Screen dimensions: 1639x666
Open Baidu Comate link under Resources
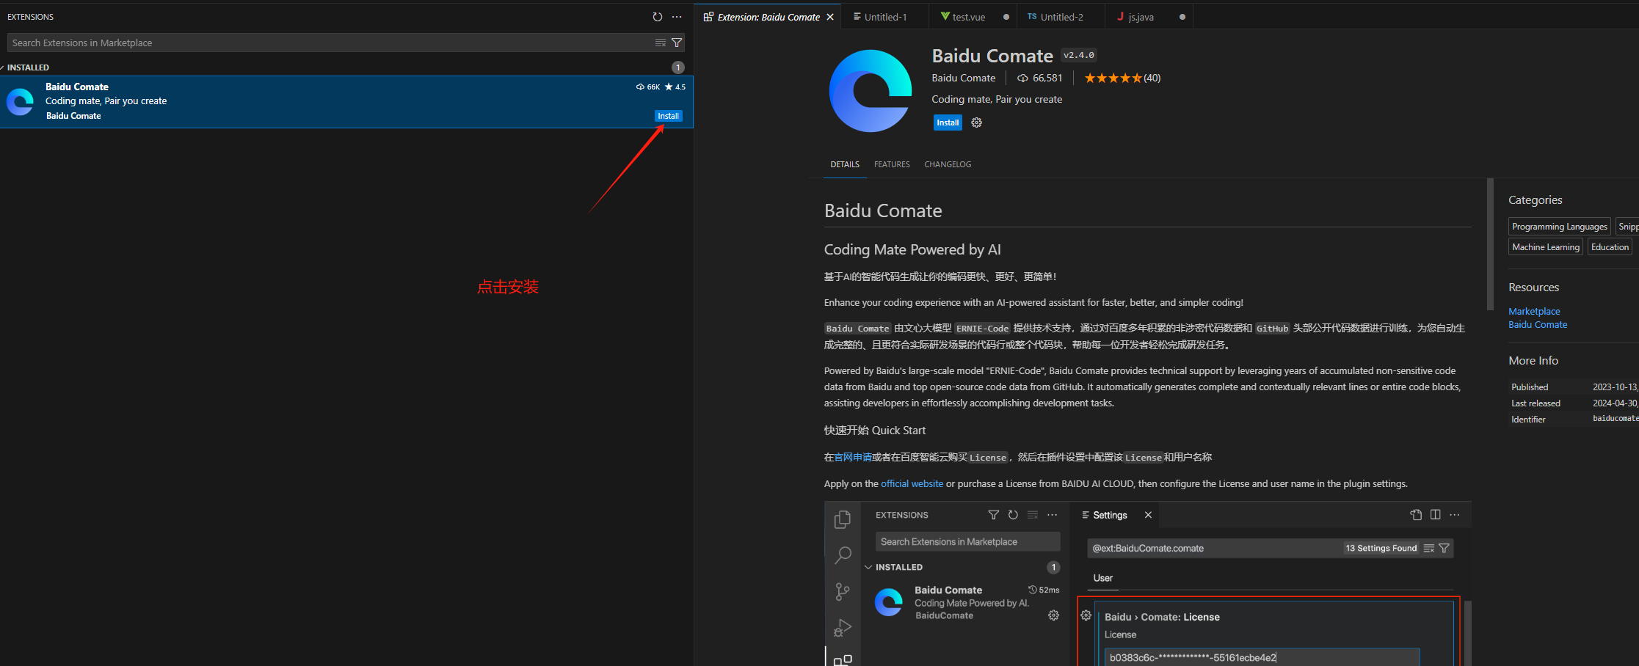(x=1538, y=325)
